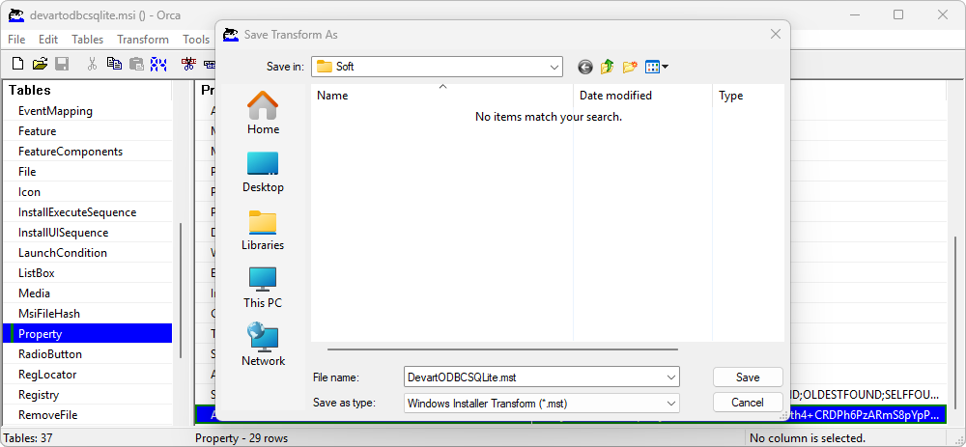The width and height of the screenshot is (966, 447).
Task: Select the RadioButton table
Action: point(88,354)
